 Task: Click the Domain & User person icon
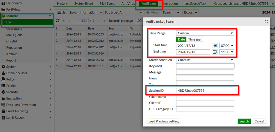pos(3,73)
